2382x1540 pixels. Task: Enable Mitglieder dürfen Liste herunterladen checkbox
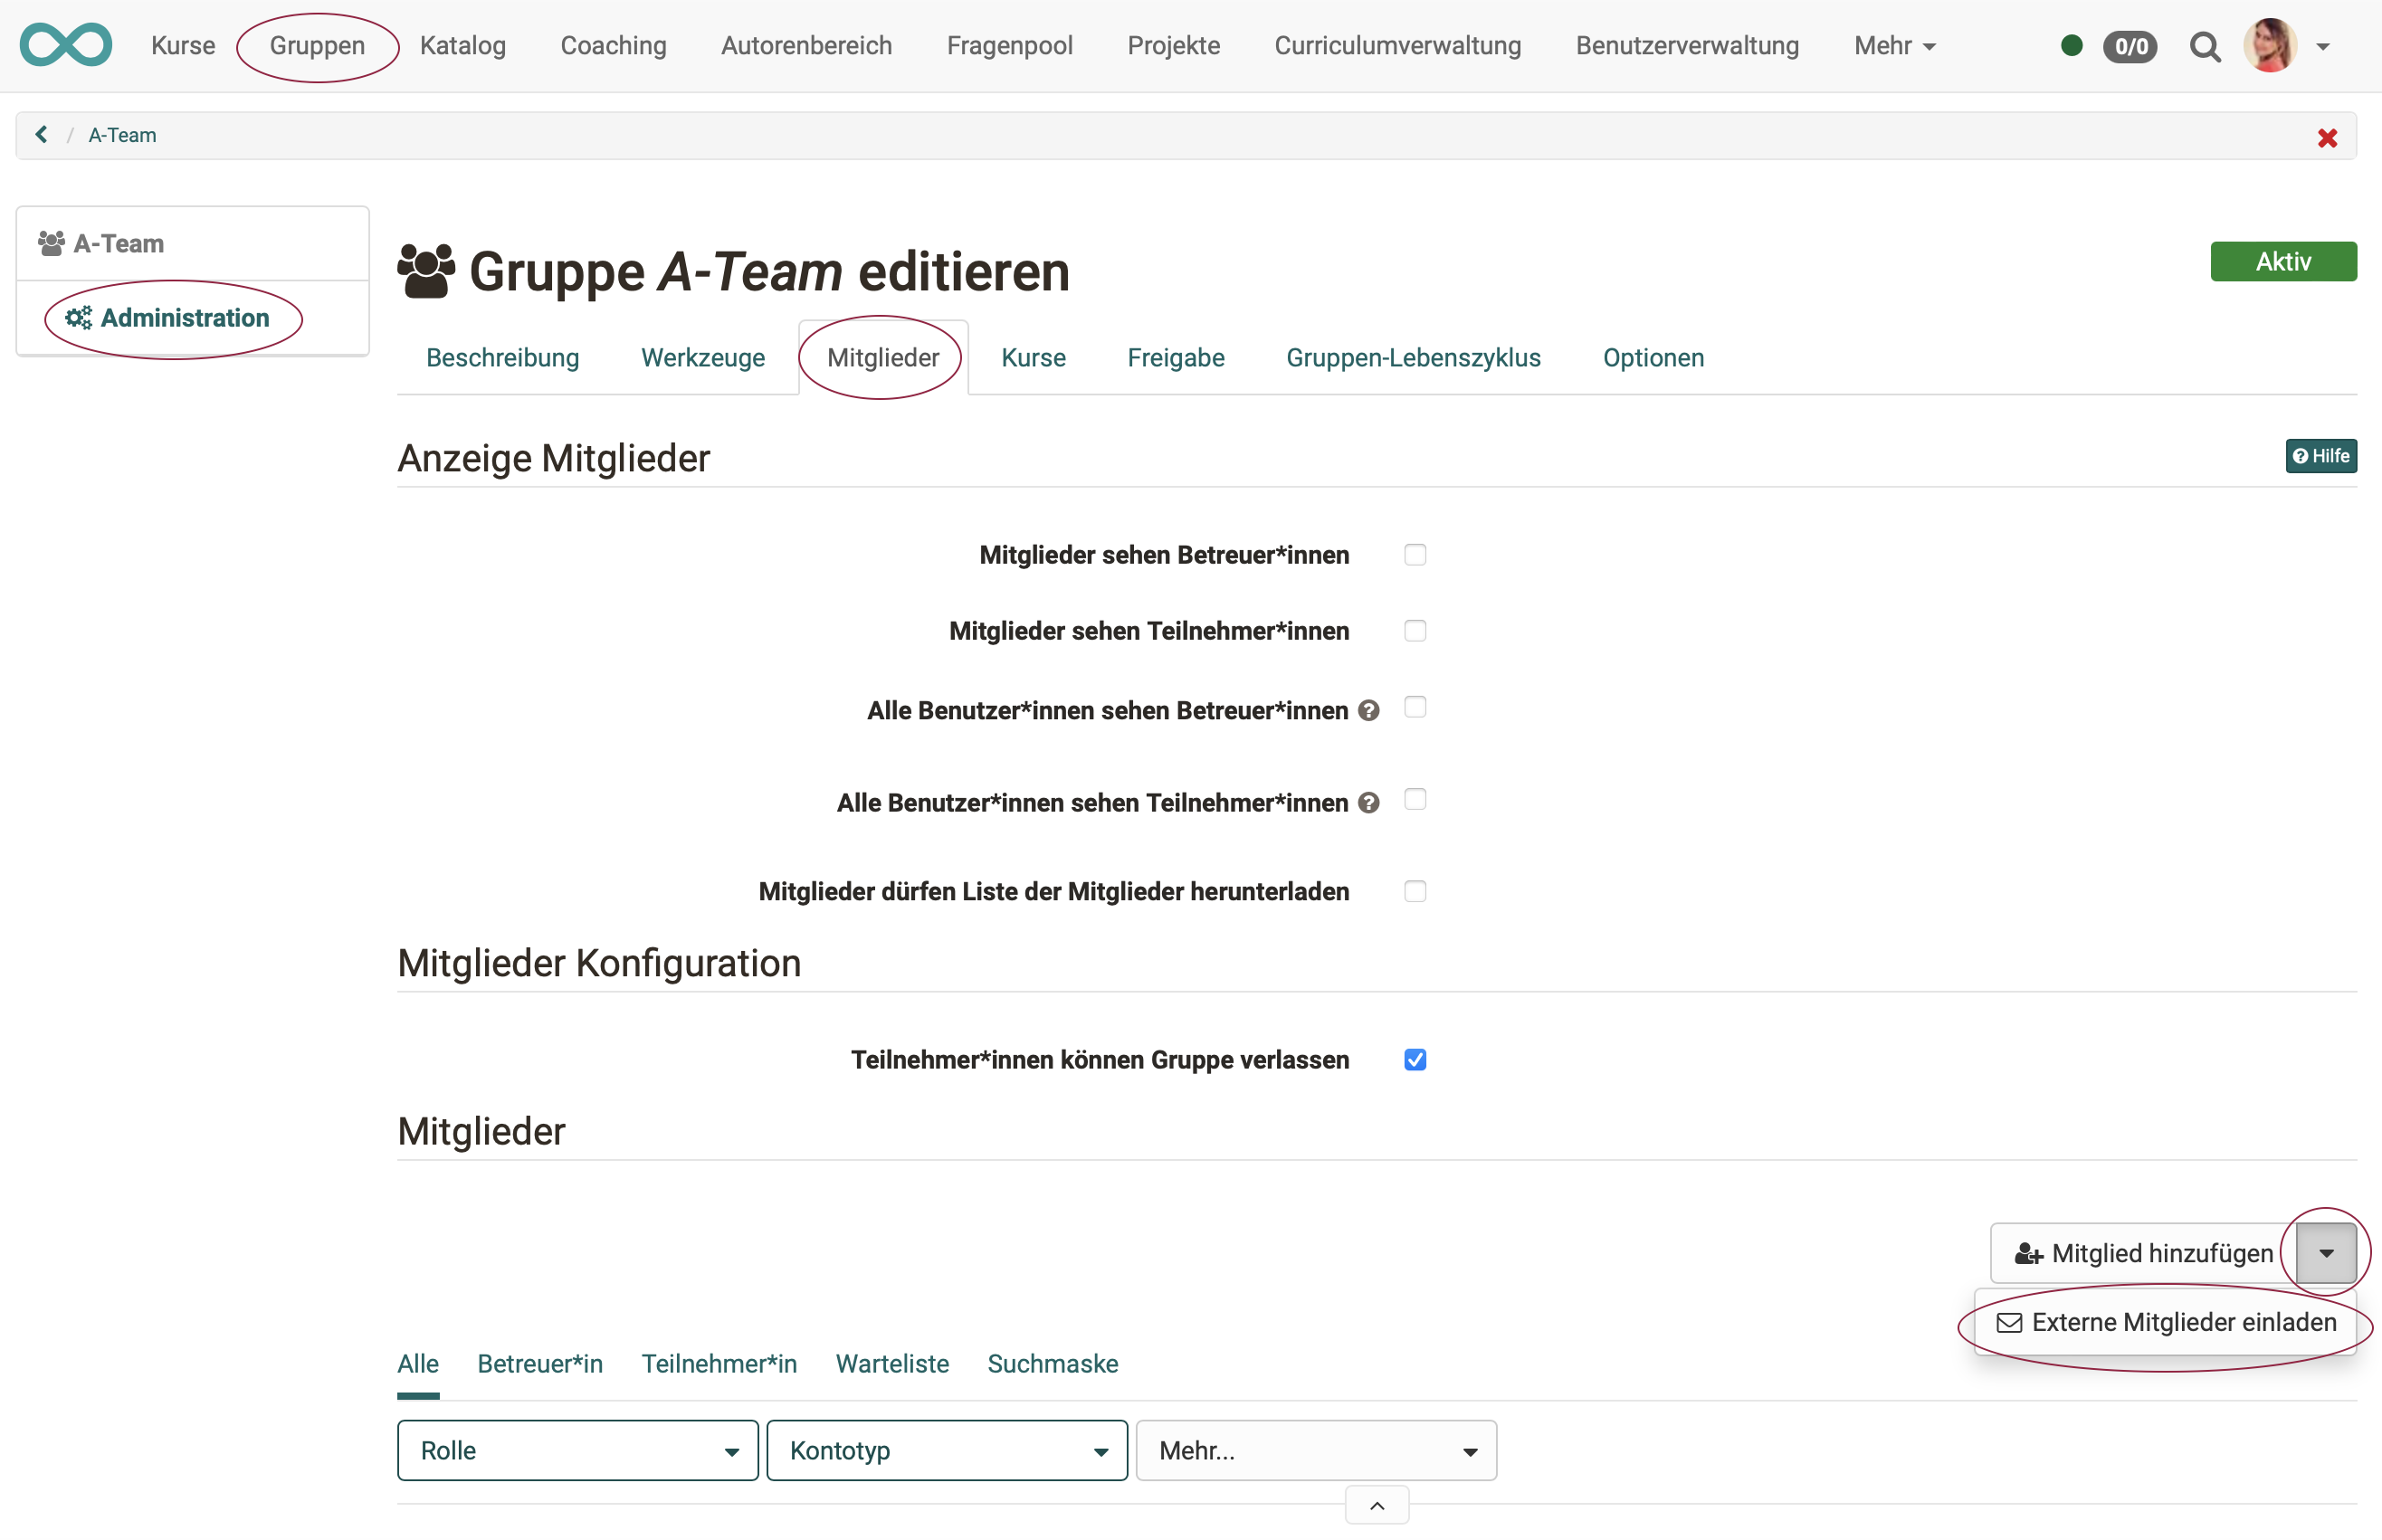[x=1414, y=891]
